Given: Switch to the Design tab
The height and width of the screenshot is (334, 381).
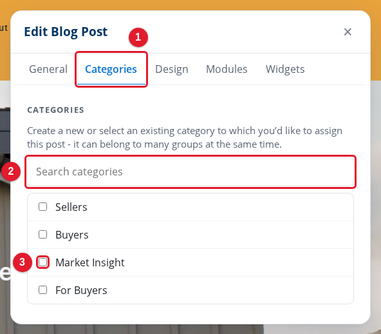Looking at the screenshot, I should (x=172, y=69).
